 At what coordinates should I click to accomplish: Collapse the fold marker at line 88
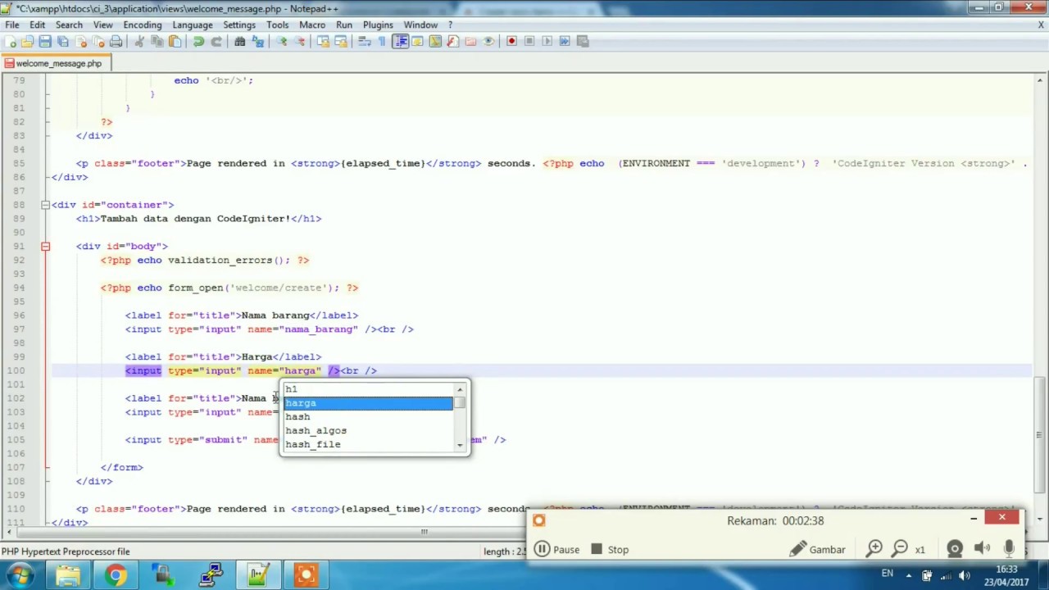click(45, 205)
